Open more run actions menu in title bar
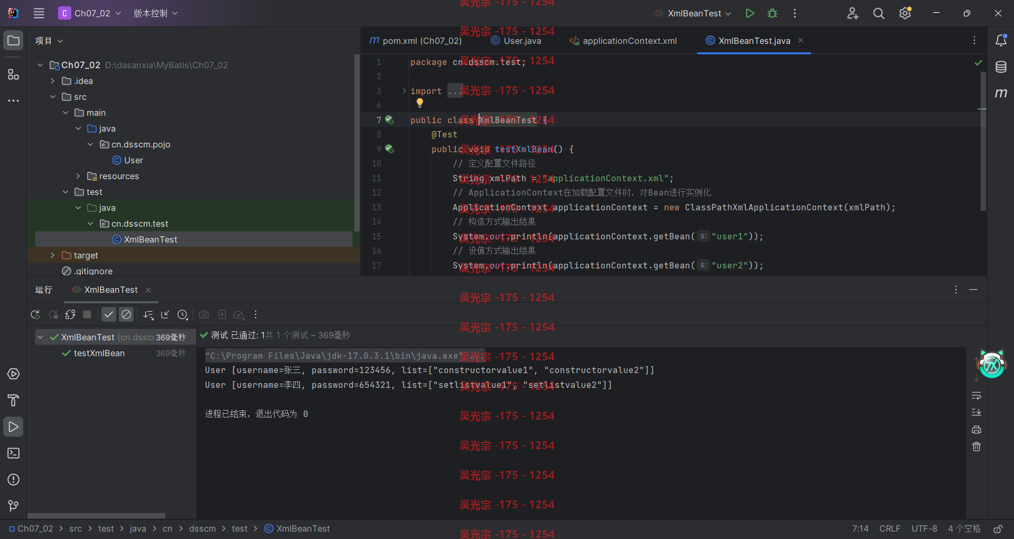This screenshot has width=1014, height=539. (x=794, y=13)
